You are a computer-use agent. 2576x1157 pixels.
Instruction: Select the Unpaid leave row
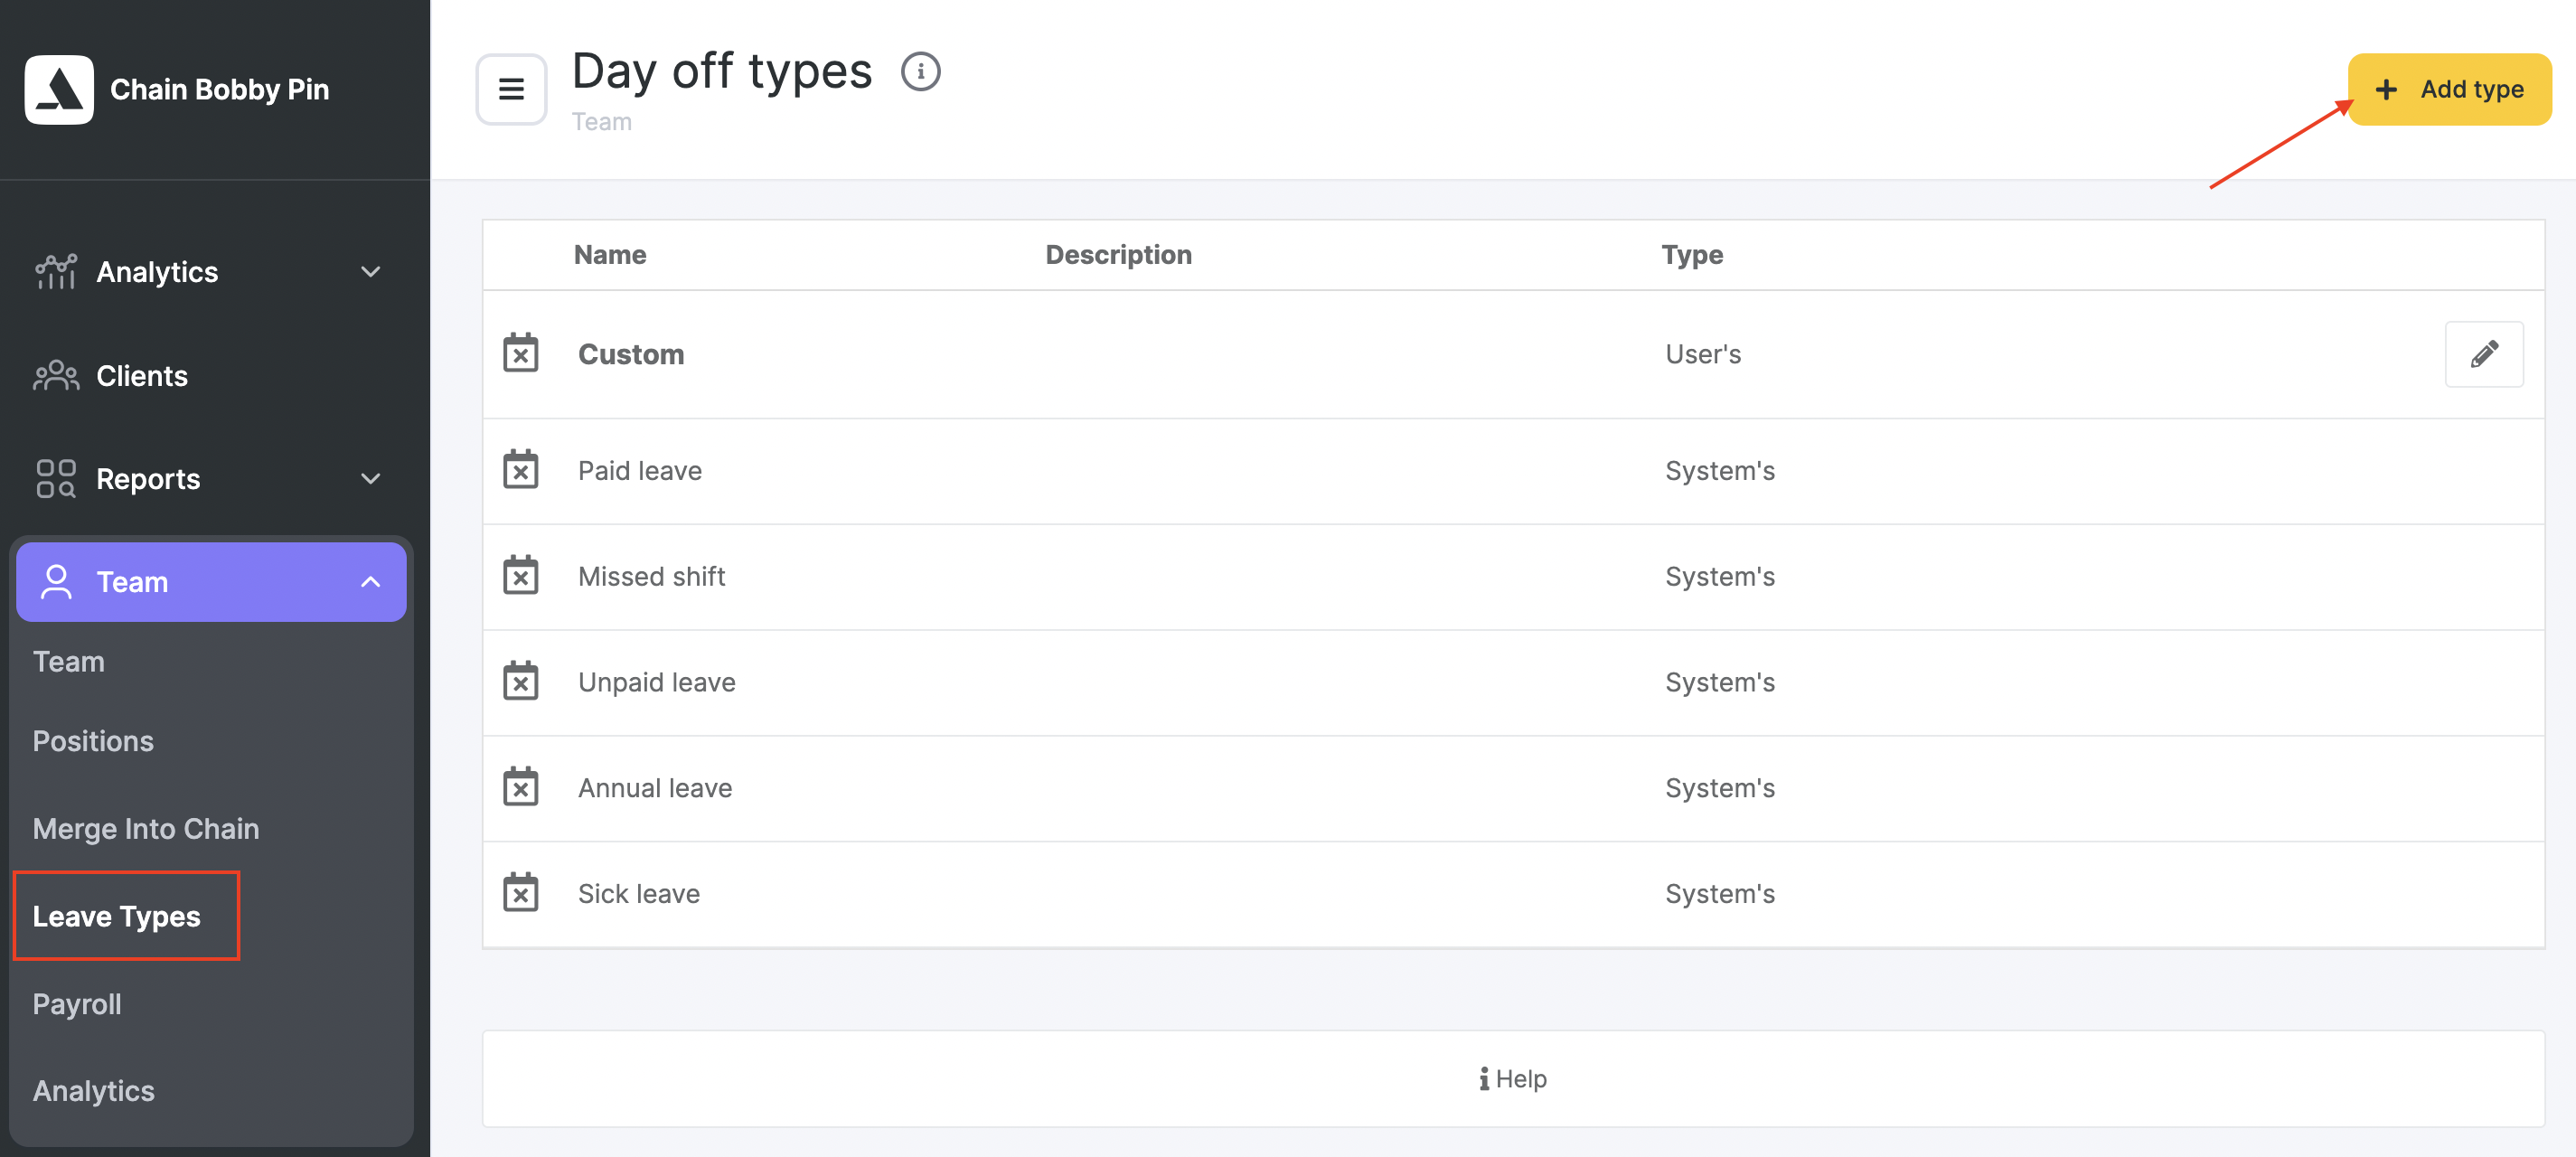pyautogui.click(x=657, y=682)
